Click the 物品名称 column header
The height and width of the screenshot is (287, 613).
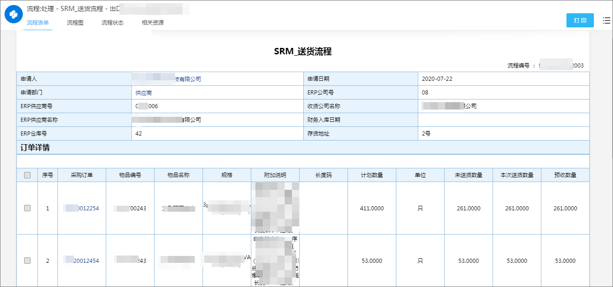click(x=178, y=175)
